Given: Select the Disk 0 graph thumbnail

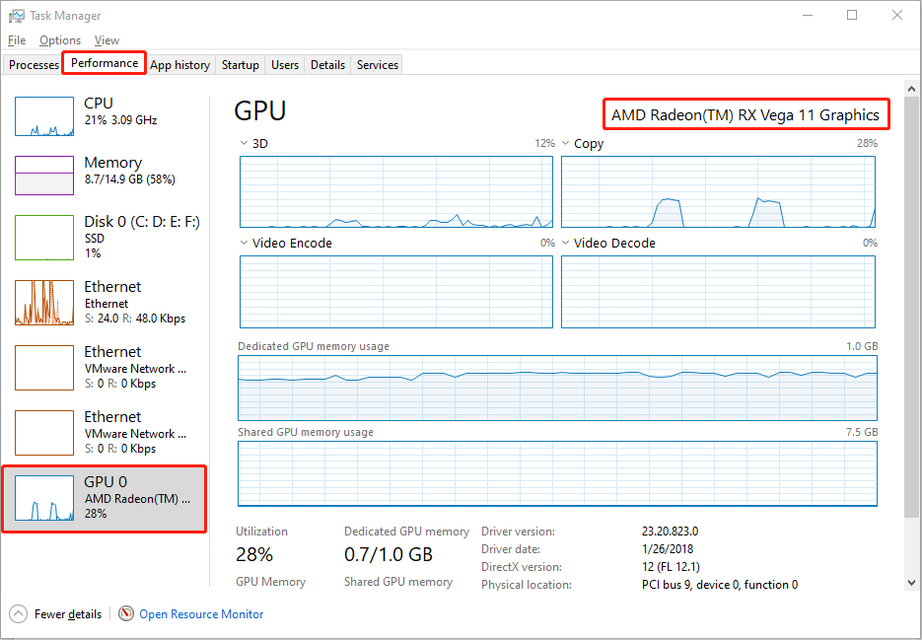Looking at the screenshot, I should click(x=44, y=238).
